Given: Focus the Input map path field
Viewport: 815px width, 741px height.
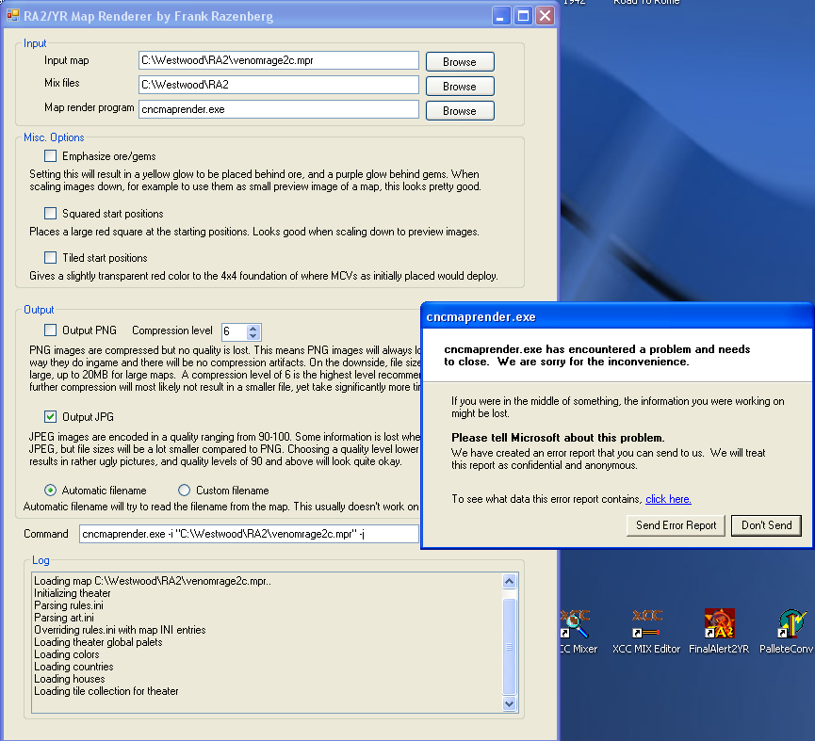Looking at the screenshot, I should [x=279, y=60].
